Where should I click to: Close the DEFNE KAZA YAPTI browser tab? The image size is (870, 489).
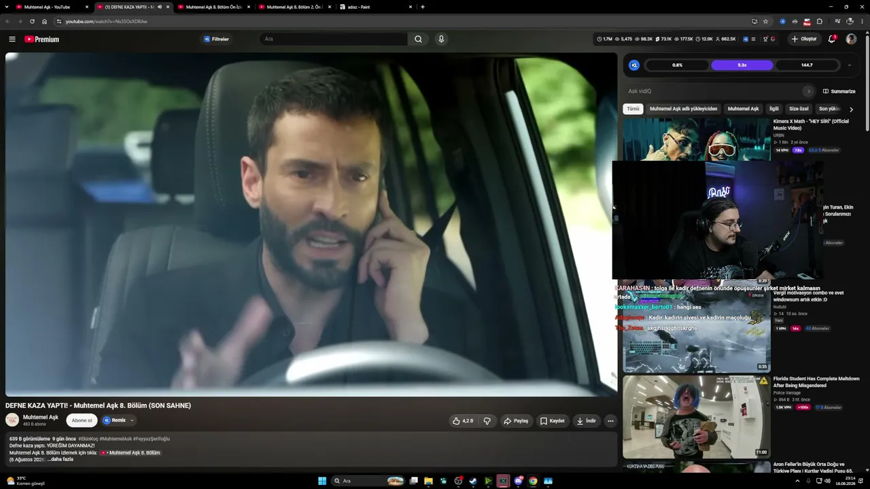click(x=168, y=7)
